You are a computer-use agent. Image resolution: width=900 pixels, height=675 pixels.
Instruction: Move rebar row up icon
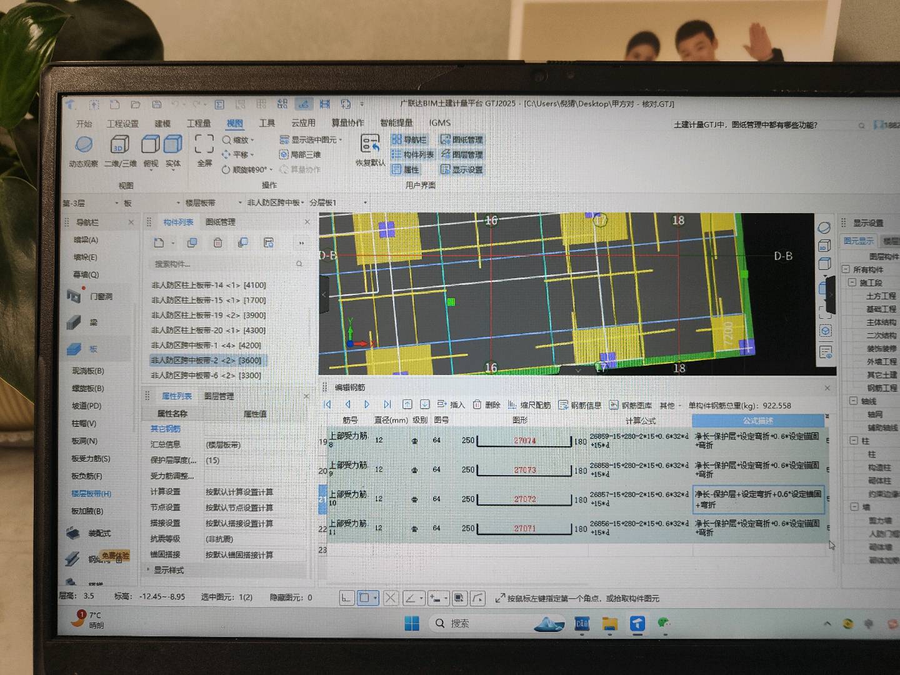point(407,404)
